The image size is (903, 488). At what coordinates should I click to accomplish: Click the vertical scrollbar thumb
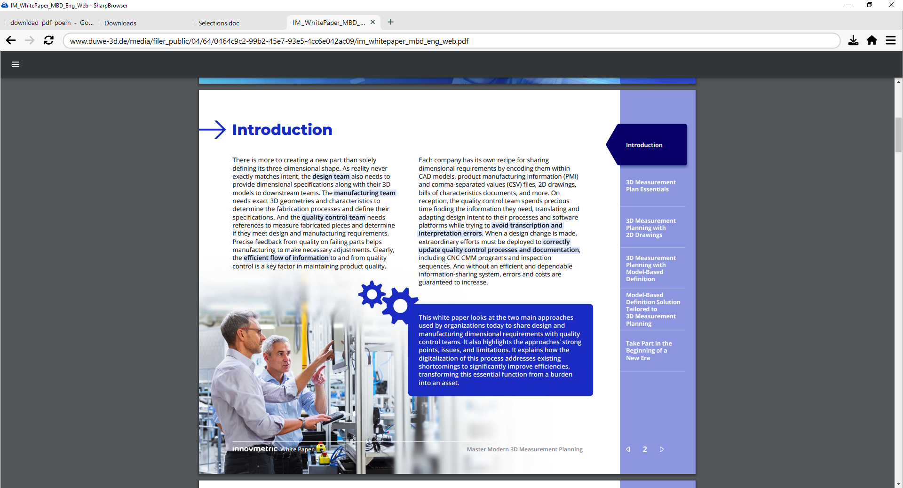(x=898, y=135)
